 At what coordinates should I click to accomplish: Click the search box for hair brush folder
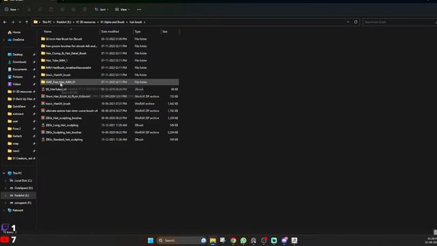click(399, 22)
